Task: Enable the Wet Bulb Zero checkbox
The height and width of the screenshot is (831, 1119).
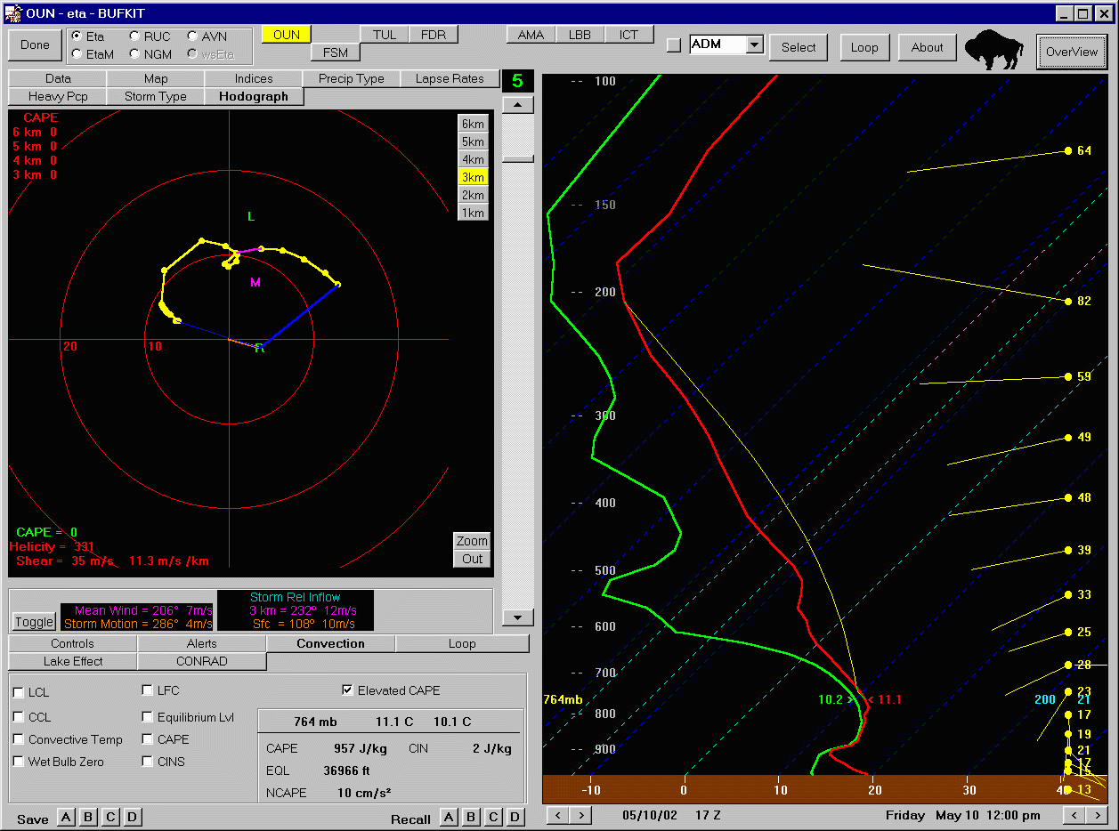Action: point(19,762)
